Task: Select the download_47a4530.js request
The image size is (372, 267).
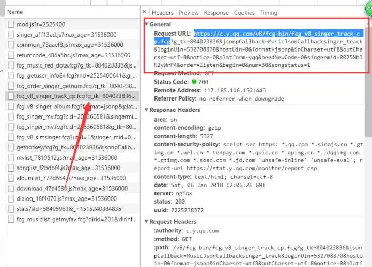Action: pyautogui.click(x=72, y=189)
